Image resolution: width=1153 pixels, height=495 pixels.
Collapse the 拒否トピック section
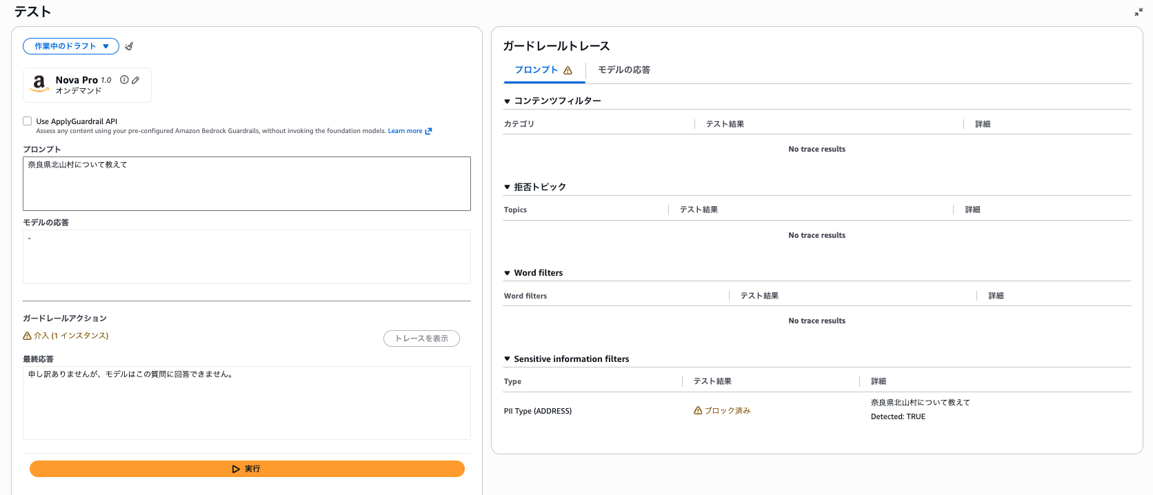(508, 187)
